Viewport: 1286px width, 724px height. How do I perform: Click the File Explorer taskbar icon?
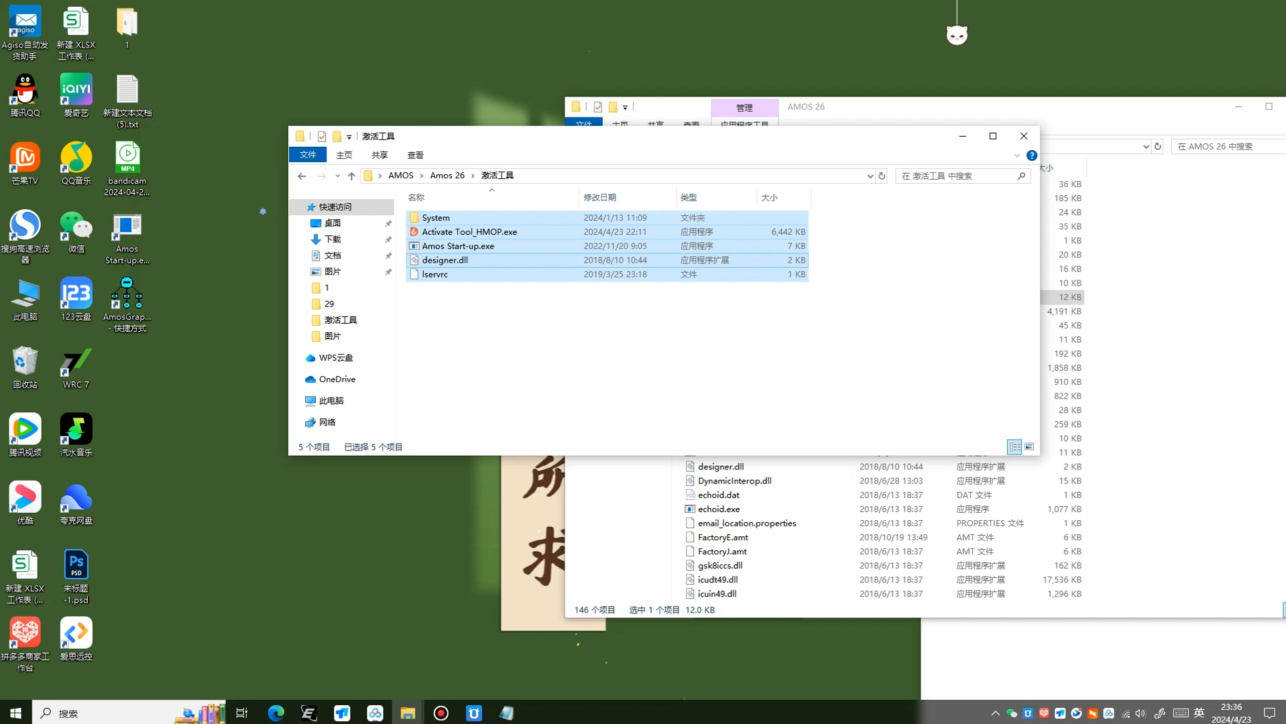click(x=408, y=713)
